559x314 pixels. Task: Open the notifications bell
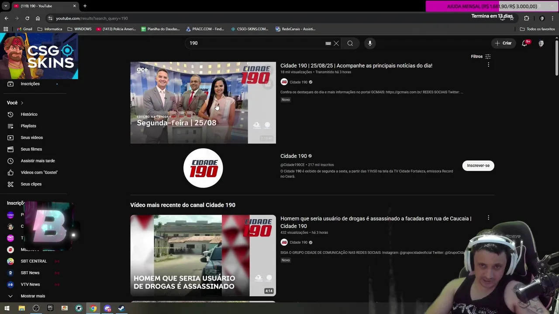point(524,43)
